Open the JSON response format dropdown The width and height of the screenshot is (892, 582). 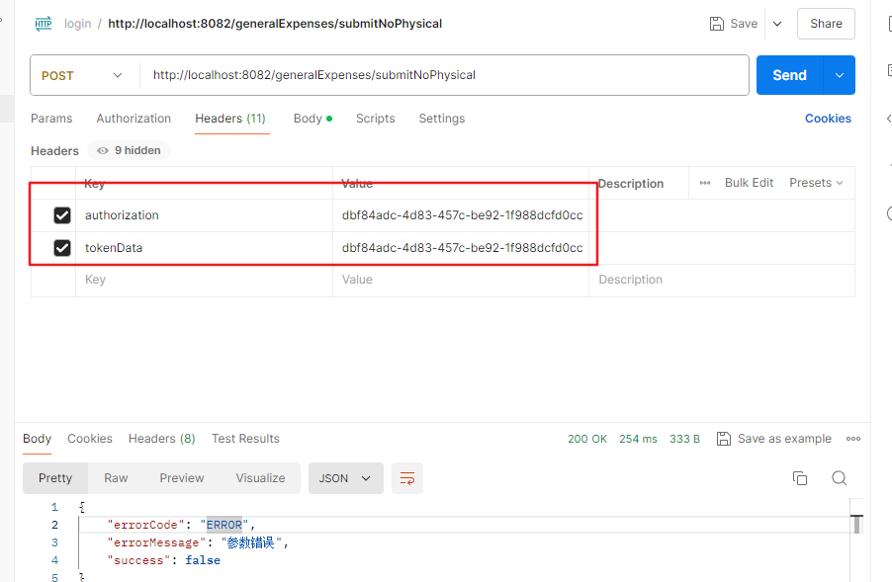pyautogui.click(x=345, y=477)
